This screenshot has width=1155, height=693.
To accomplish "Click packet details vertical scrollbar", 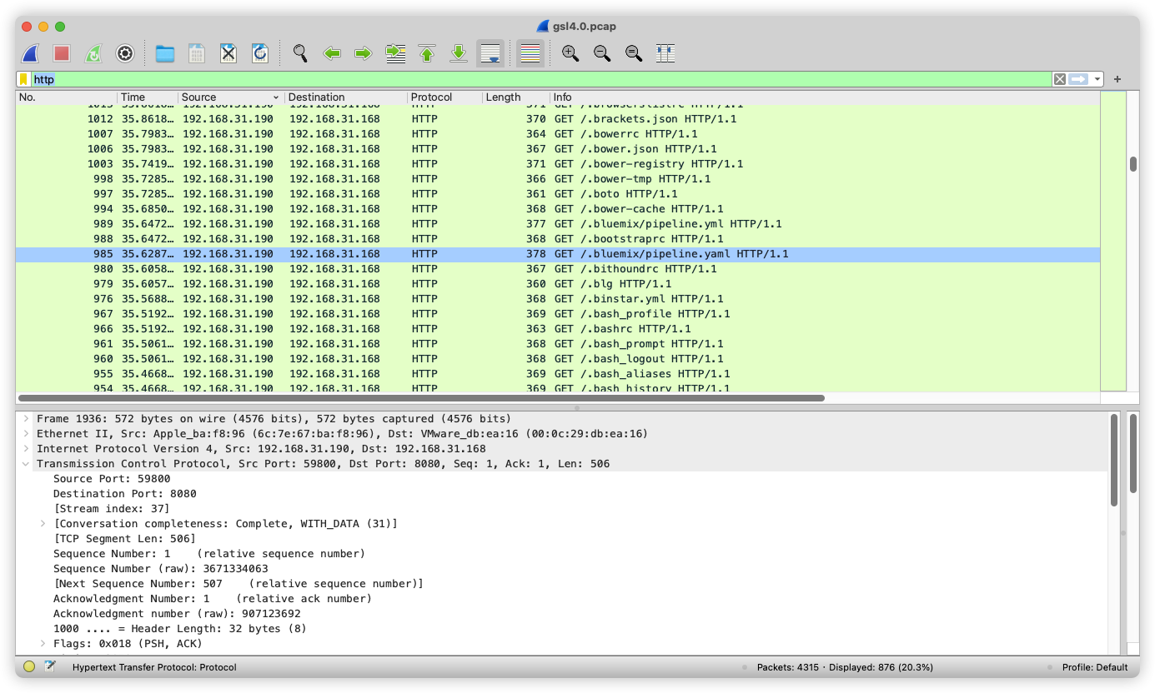I will point(1114,460).
